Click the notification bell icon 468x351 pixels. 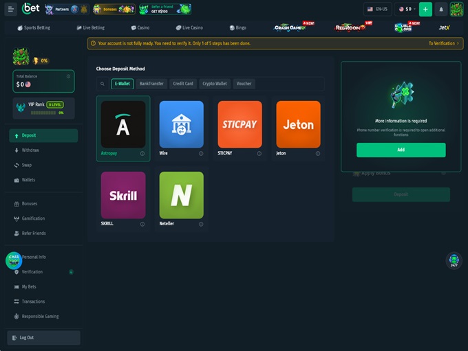click(x=441, y=9)
